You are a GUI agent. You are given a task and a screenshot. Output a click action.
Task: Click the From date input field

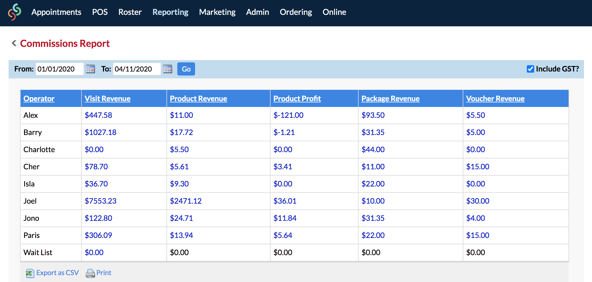click(59, 69)
